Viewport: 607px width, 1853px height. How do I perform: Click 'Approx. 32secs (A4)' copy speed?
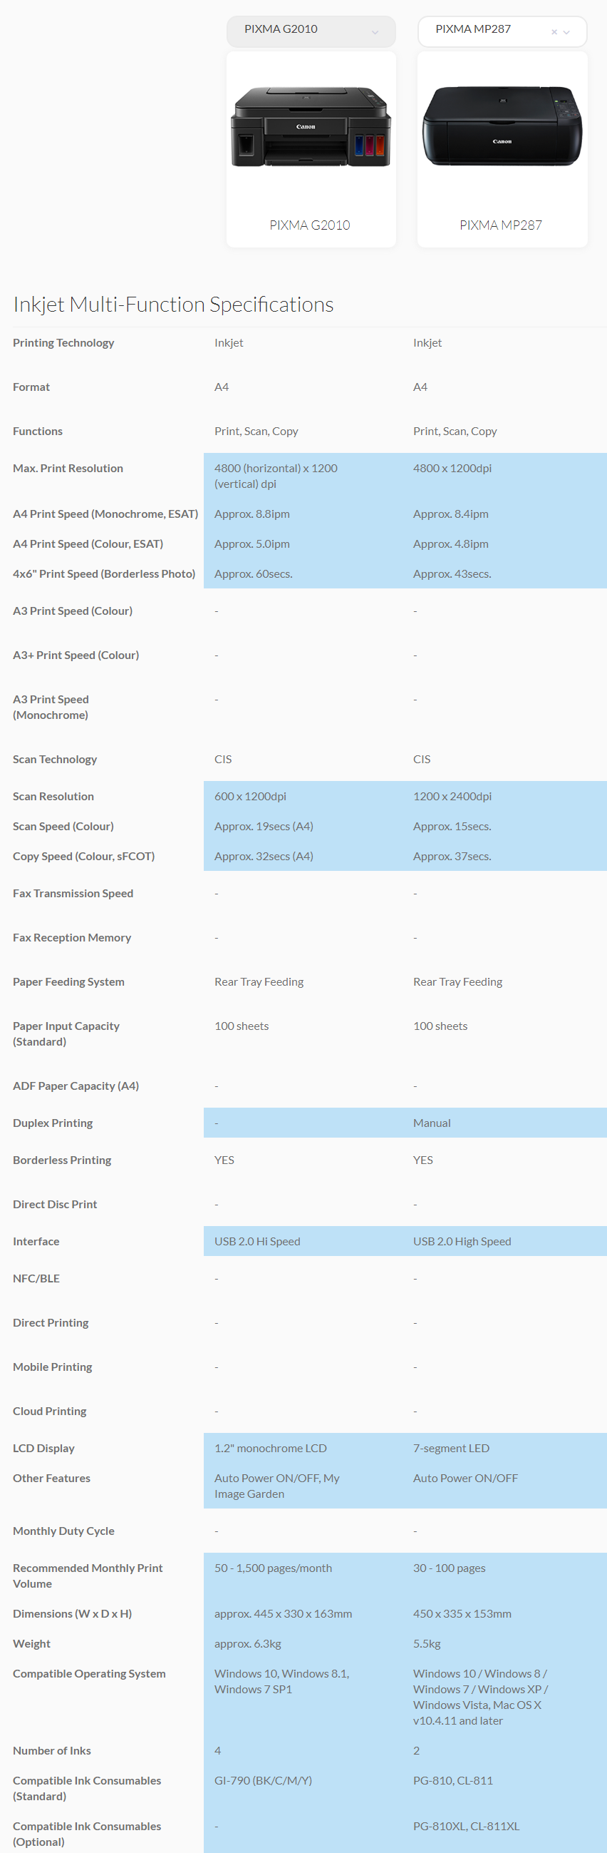click(264, 857)
